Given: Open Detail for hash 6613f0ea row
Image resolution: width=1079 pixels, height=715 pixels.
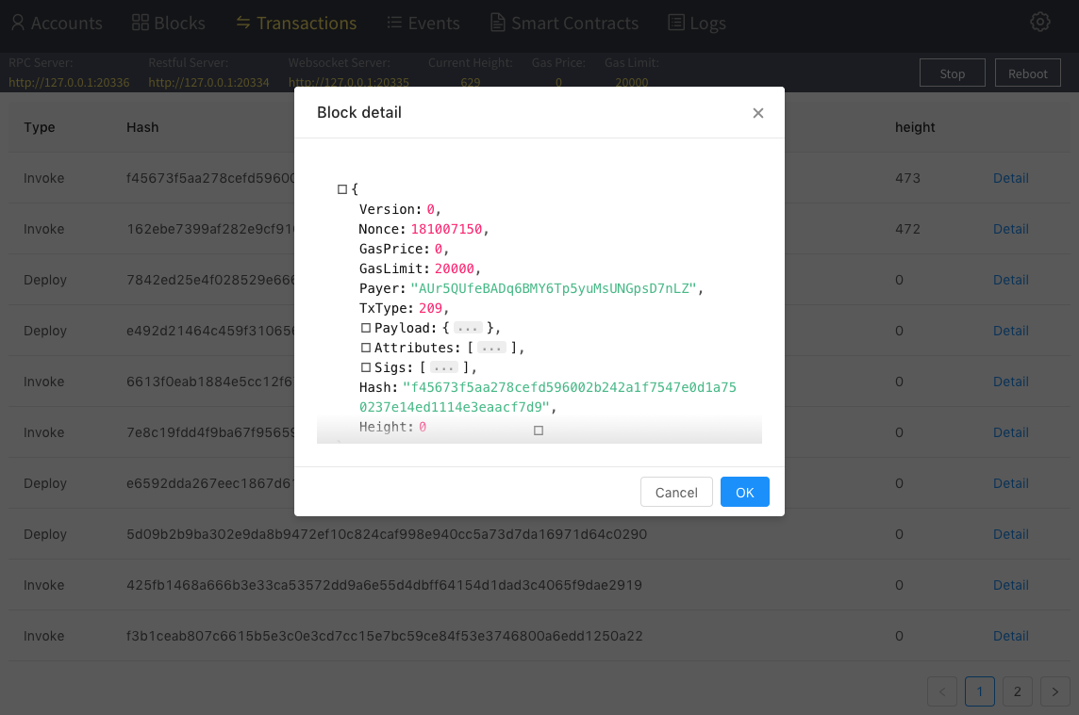Looking at the screenshot, I should [x=1010, y=382].
